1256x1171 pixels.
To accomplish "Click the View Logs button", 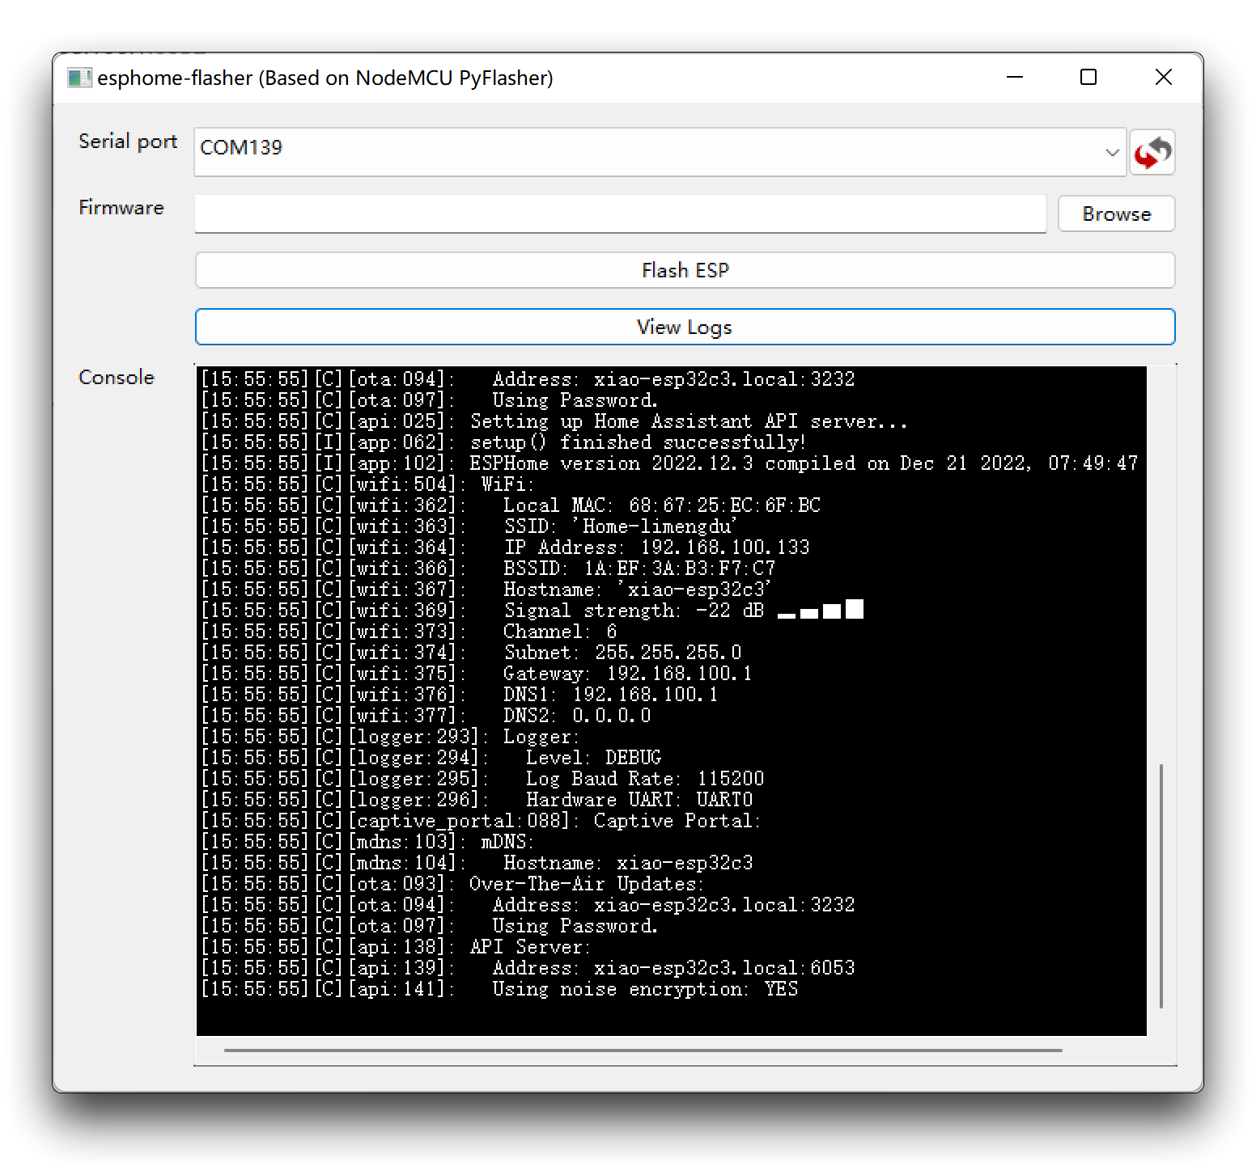I will click(x=685, y=327).
